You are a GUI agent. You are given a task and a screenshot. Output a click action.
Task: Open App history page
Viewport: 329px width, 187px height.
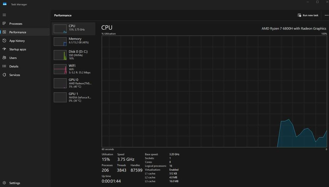(x=25, y=41)
